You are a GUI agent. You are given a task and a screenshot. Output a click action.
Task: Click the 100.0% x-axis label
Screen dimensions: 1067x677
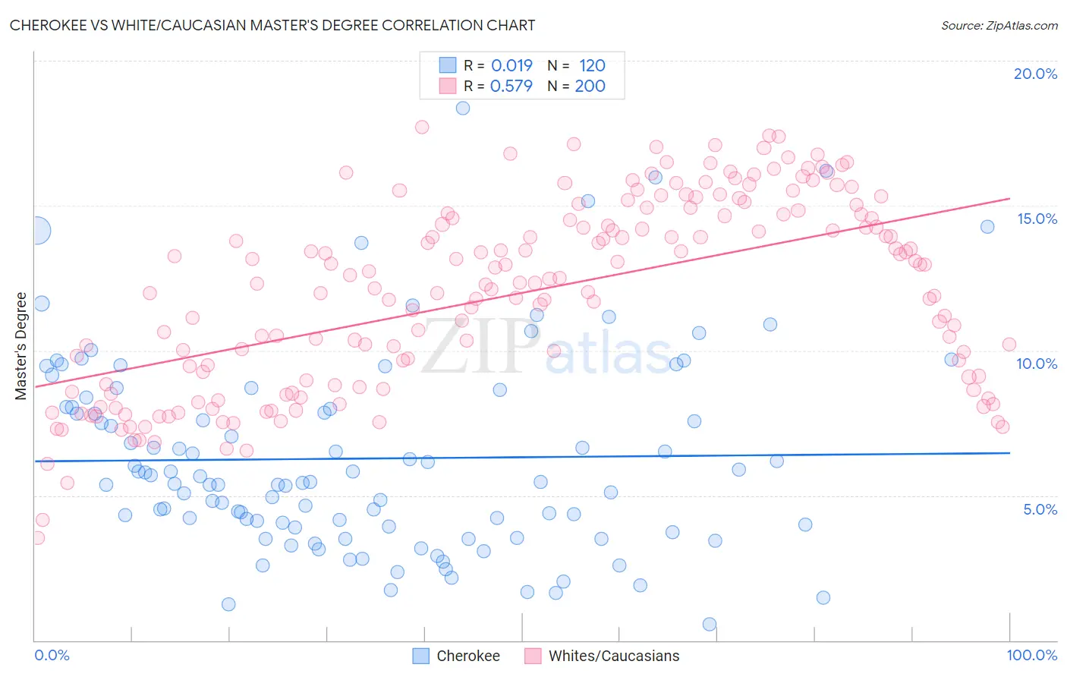coord(1032,655)
